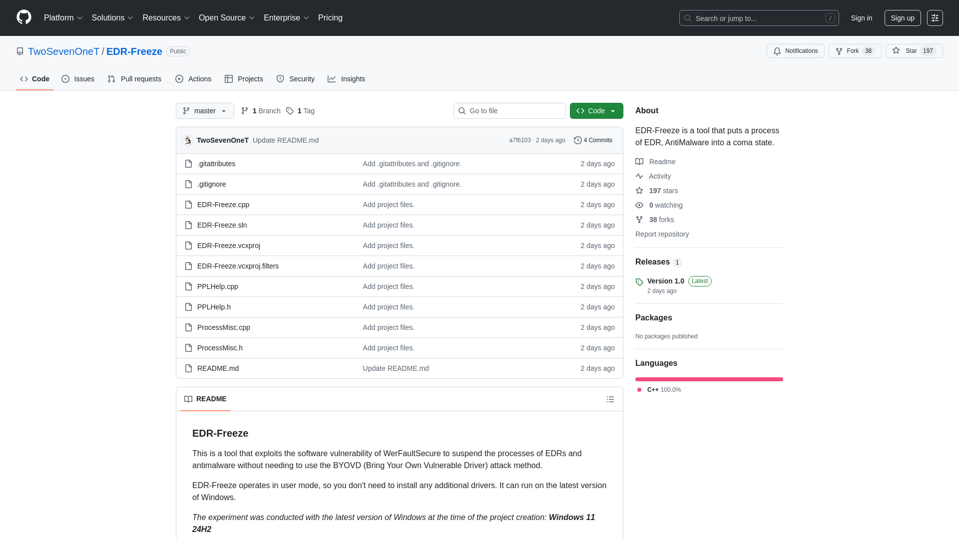The width and height of the screenshot is (959, 539).
Task: Click the commit history clock icon
Action: coord(578,140)
